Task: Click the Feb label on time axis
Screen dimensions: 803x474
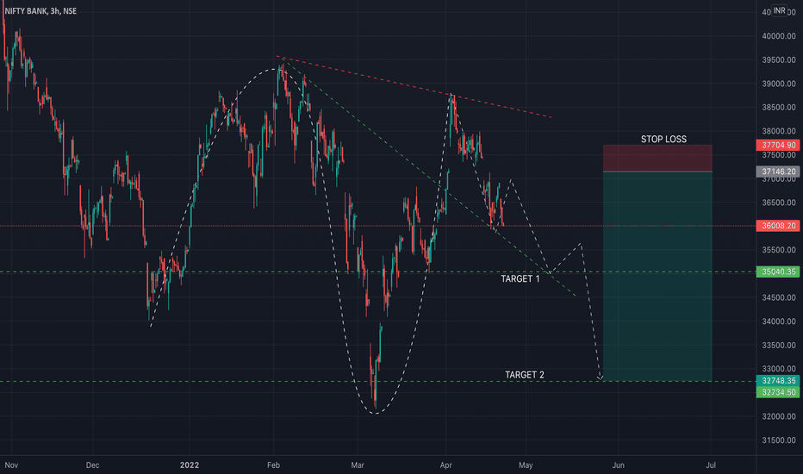Action: pos(273,465)
